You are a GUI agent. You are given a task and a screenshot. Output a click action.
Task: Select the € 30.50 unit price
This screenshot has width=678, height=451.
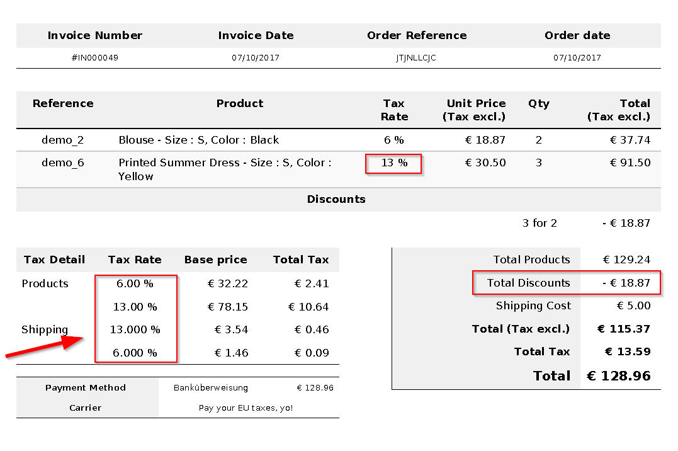485,163
